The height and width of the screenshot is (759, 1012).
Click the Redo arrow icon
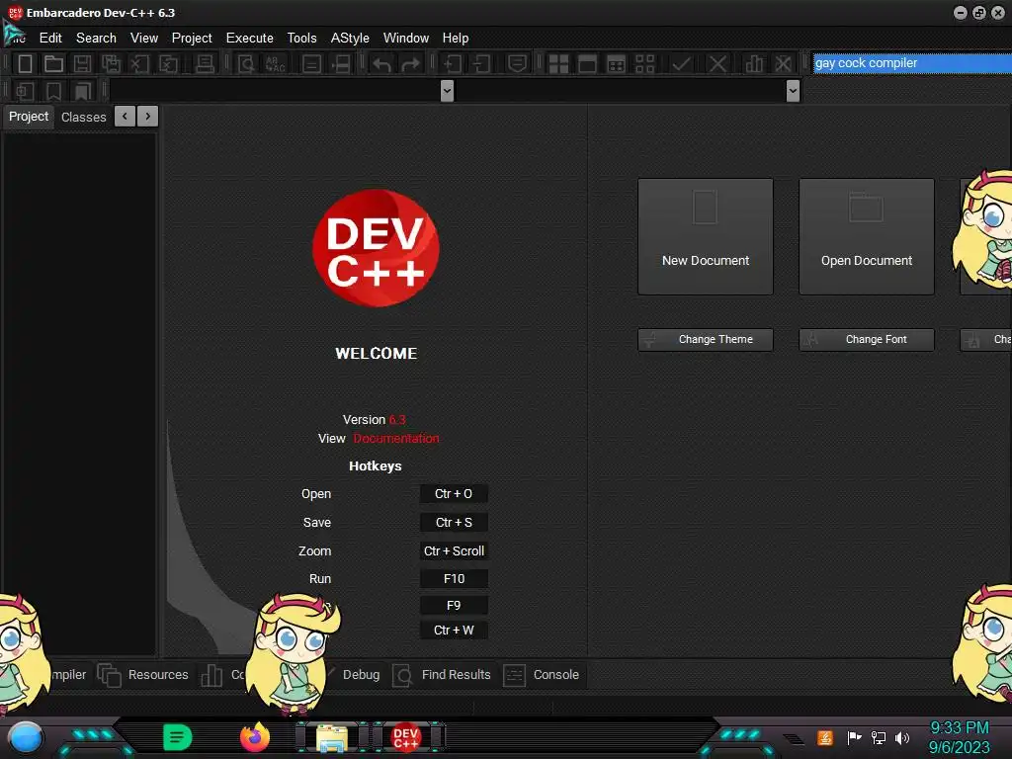click(x=410, y=64)
